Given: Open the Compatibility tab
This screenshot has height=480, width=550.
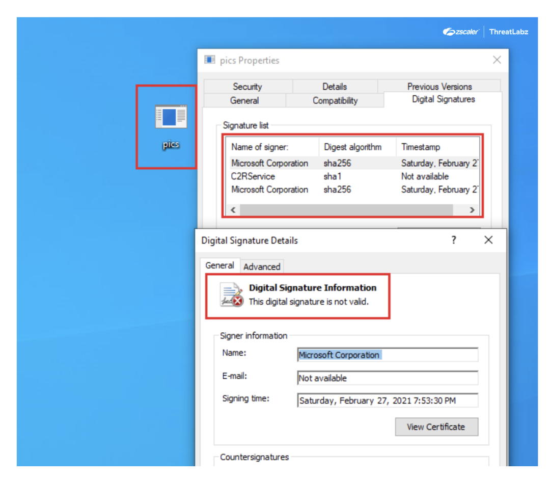Looking at the screenshot, I should tap(335, 100).
